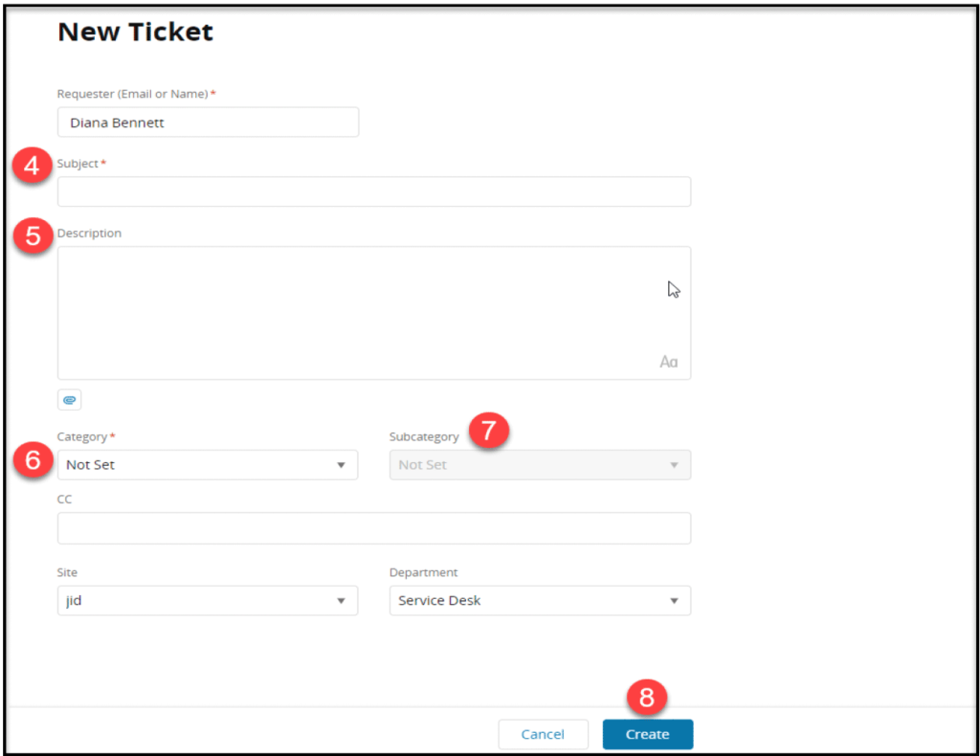Open the Subcategory dropdown
This screenshot has width=980, height=756.
(x=540, y=465)
